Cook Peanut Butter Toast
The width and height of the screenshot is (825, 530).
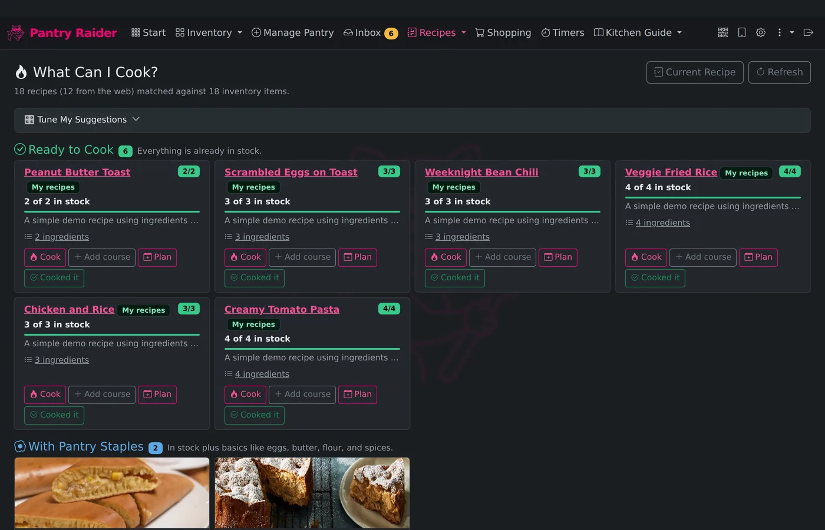tap(45, 257)
